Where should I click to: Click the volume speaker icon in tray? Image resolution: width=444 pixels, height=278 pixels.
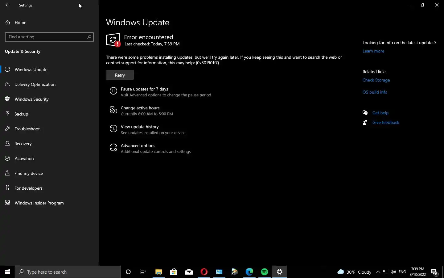click(393, 272)
